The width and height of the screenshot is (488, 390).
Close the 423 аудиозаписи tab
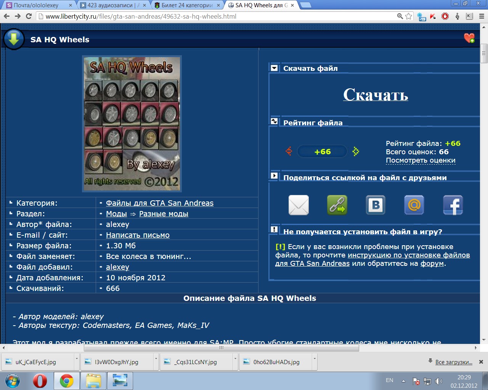click(x=144, y=5)
